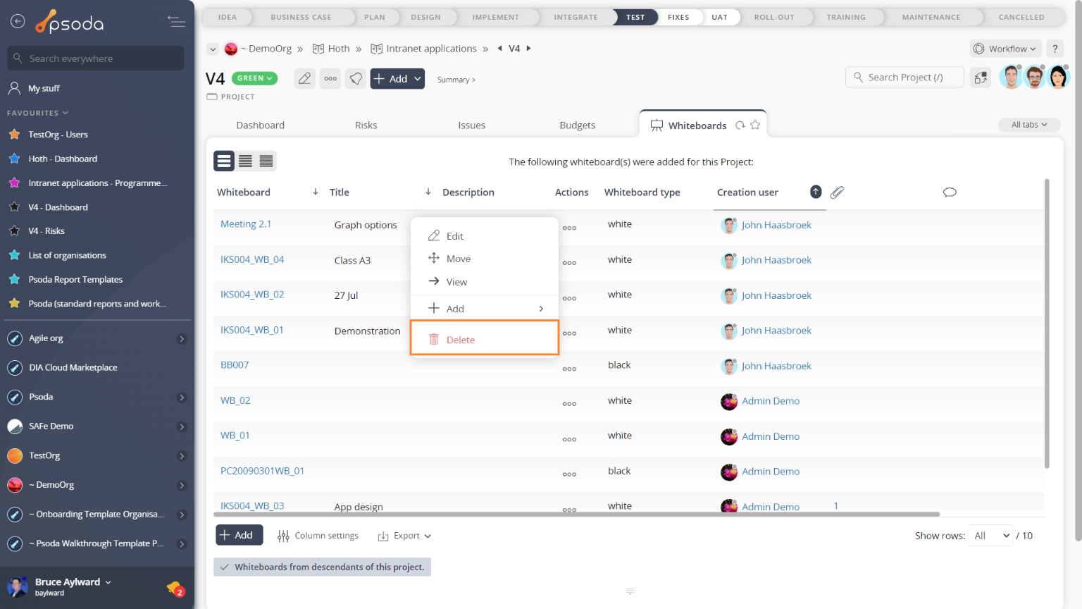Toggle Whiteboards from descendants of this project
The image size is (1082, 609).
(x=322, y=567)
